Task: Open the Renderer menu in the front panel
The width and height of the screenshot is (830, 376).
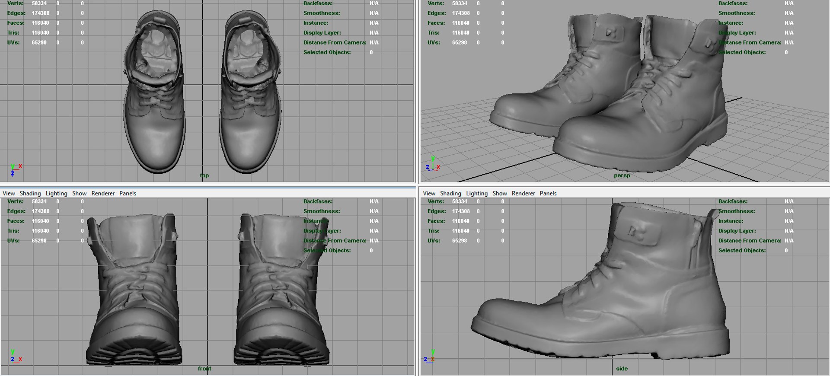Action: click(103, 193)
